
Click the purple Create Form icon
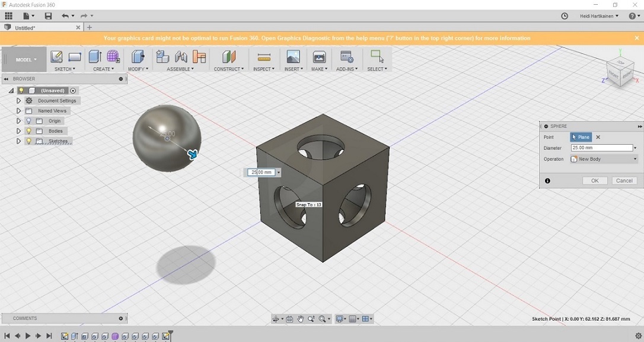pos(113,57)
